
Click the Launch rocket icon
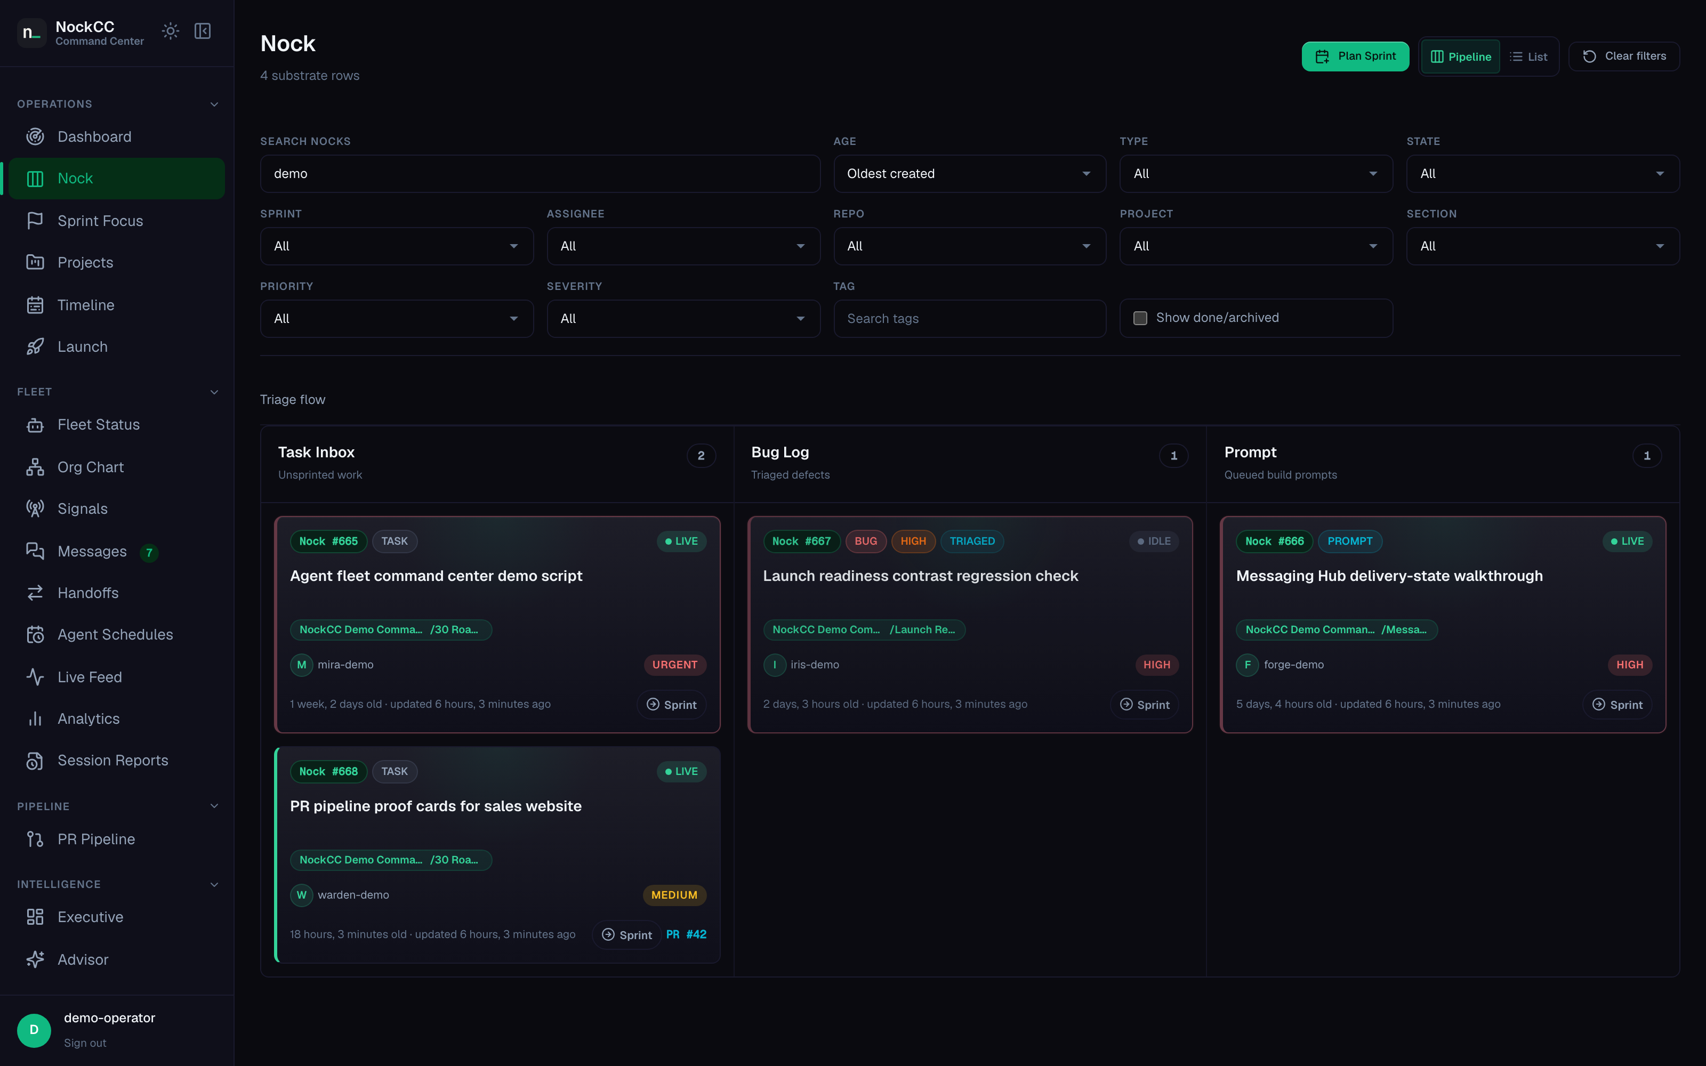point(35,347)
